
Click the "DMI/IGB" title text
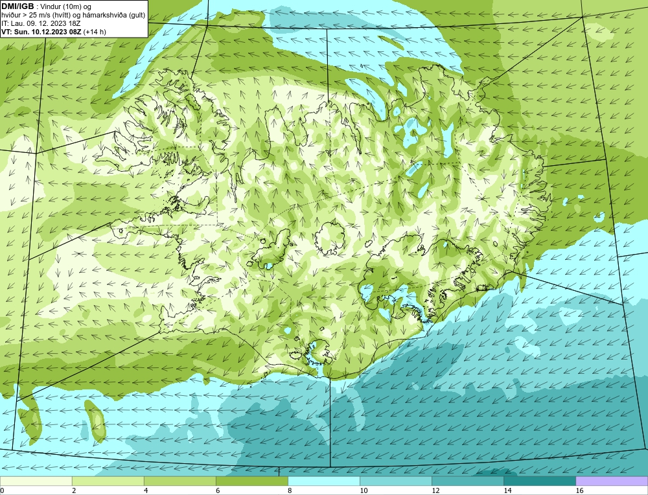point(17,6)
